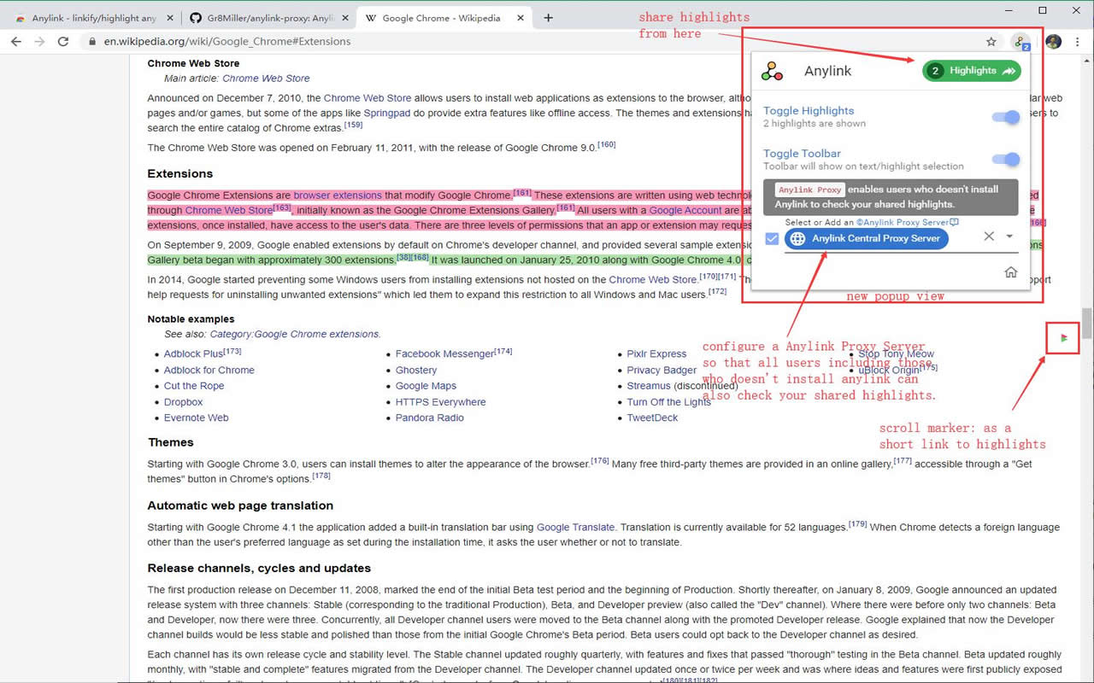Follow the Springpad link

click(x=386, y=113)
